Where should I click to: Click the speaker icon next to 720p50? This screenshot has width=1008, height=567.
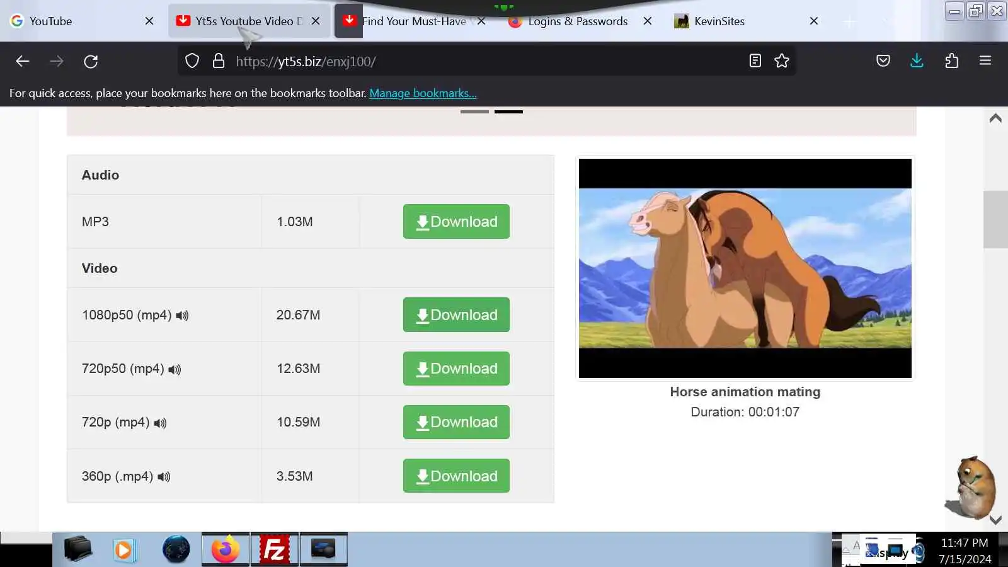tap(175, 370)
